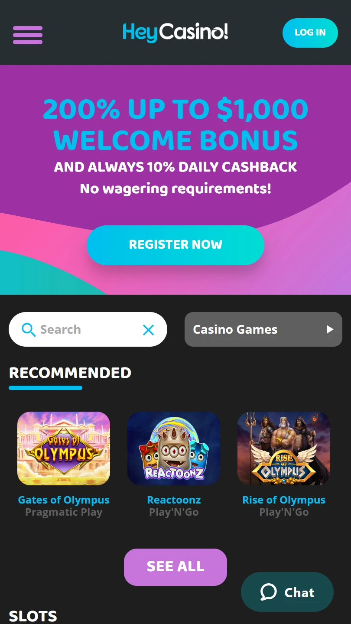Image resolution: width=351 pixels, height=624 pixels.
Task: Open Rise of Olympus thumbnail
Action: [284, 448]
